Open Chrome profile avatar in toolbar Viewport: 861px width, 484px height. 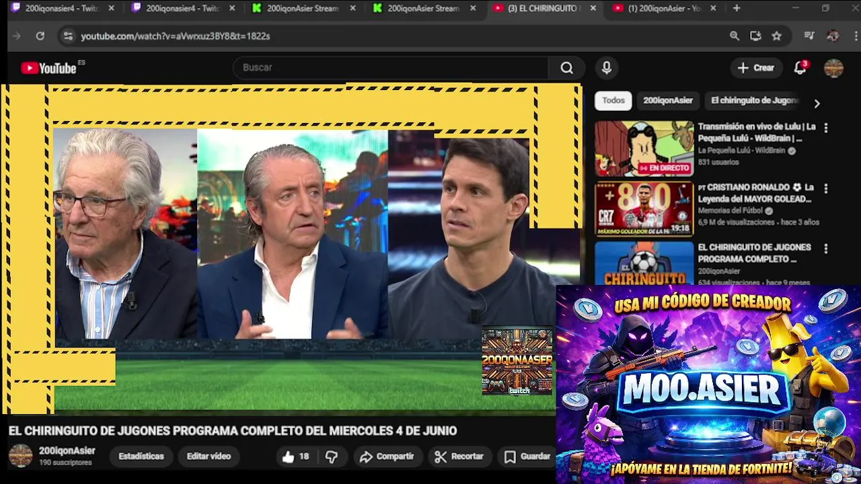(833, 36)
